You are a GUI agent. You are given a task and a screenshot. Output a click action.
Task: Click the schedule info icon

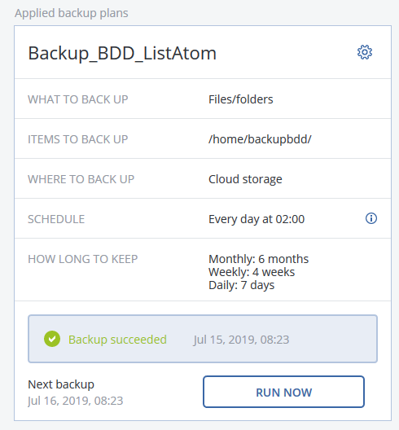pos(371,218)
